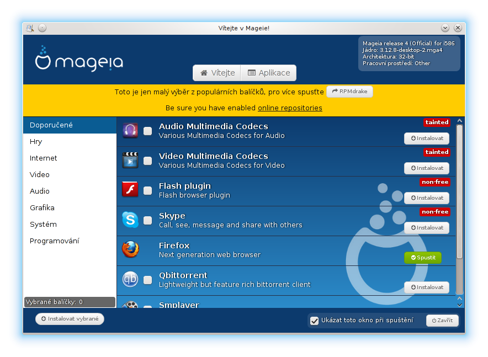Click the scrollbar down arrow at bottom
This screenshot has width=488, height=357.
click(x=460, y=305)
